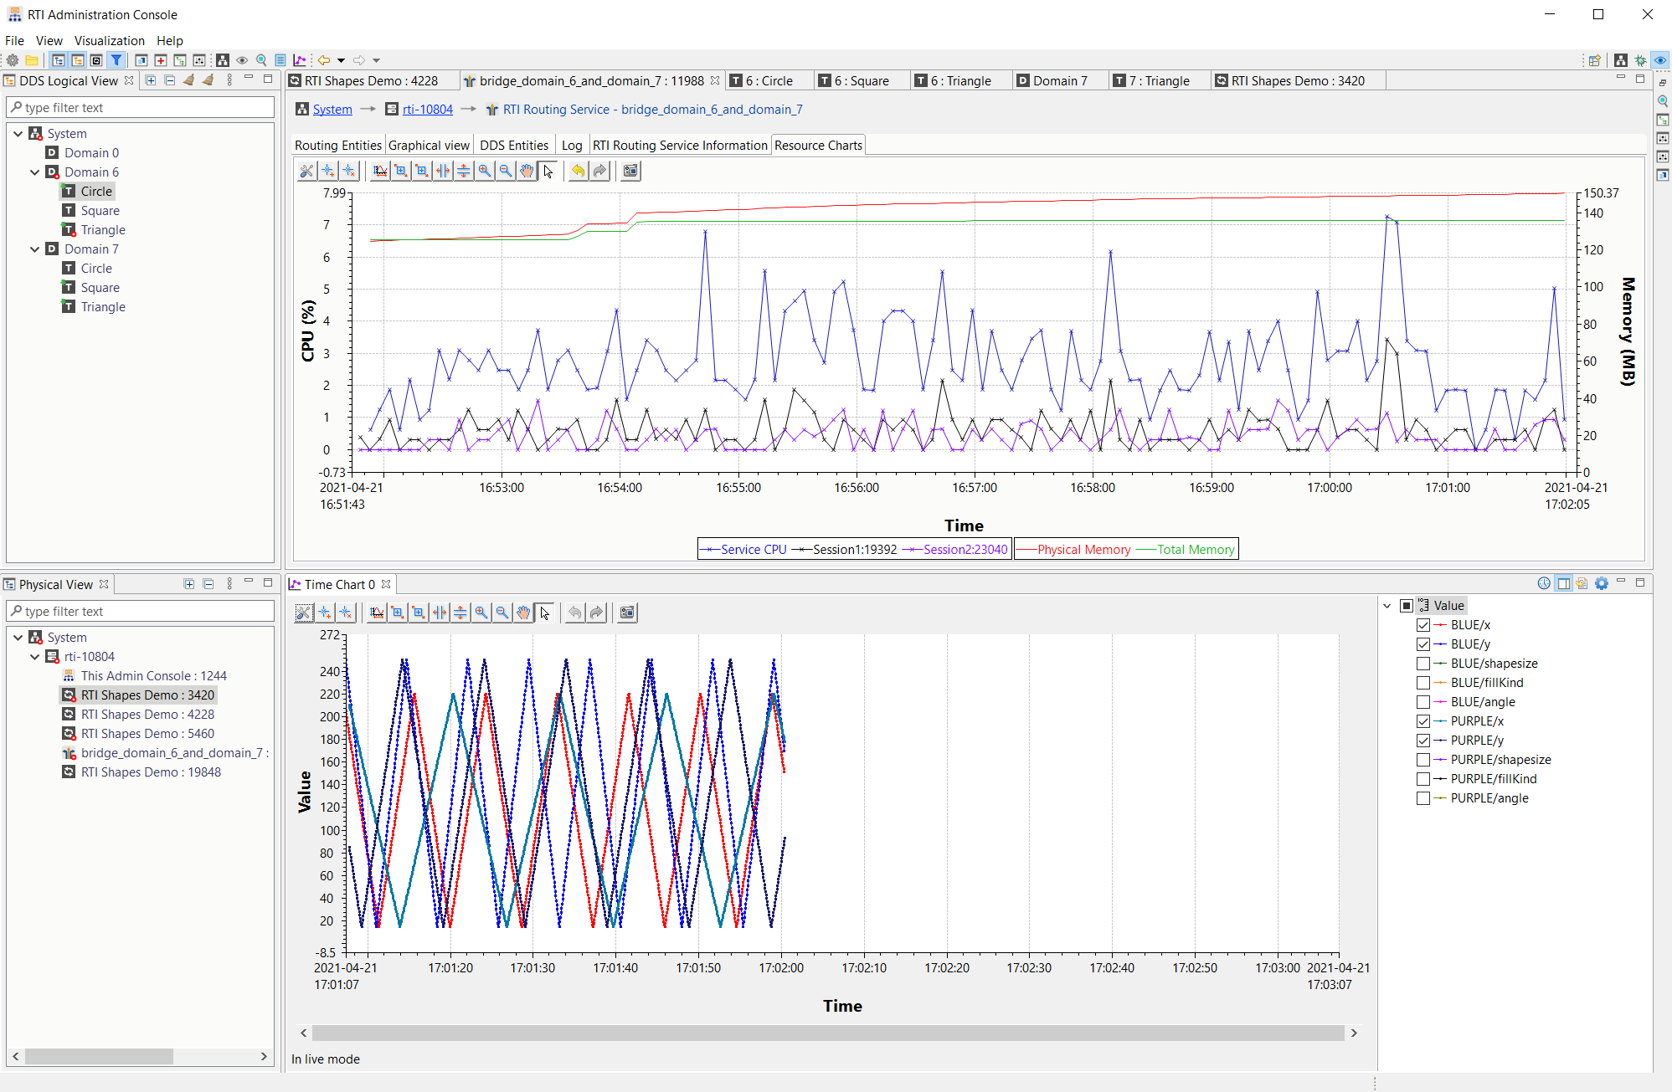Open the chart tools wrench icon
Screen dimensions: 1672x1092
pos(306,171)
